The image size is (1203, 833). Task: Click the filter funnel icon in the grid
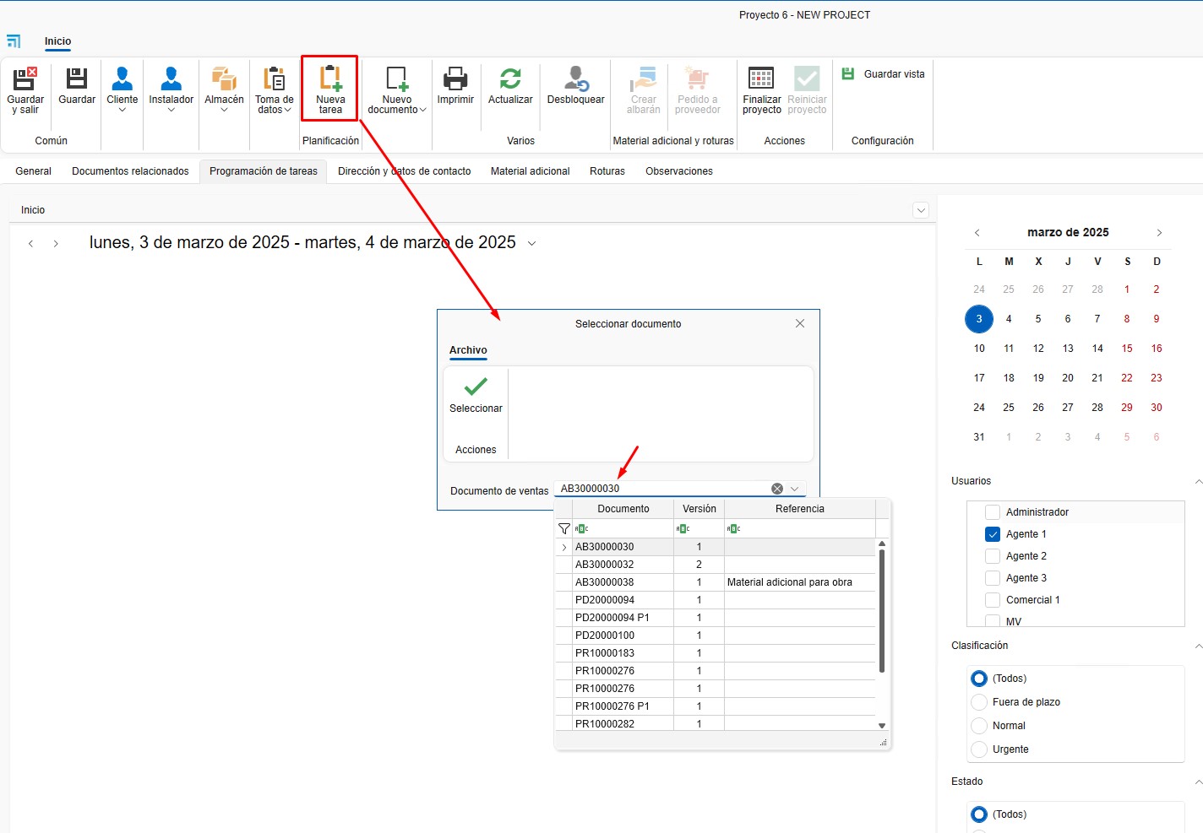coord(564,528)
